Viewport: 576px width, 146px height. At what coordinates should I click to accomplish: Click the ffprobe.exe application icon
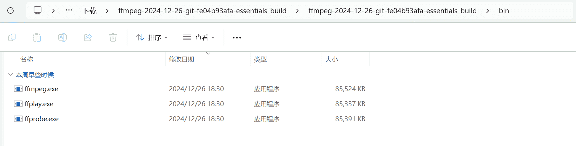coord(18,119)
